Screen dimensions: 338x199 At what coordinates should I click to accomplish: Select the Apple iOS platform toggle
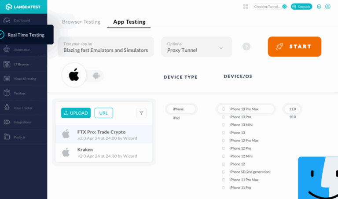tap(74, 75)
